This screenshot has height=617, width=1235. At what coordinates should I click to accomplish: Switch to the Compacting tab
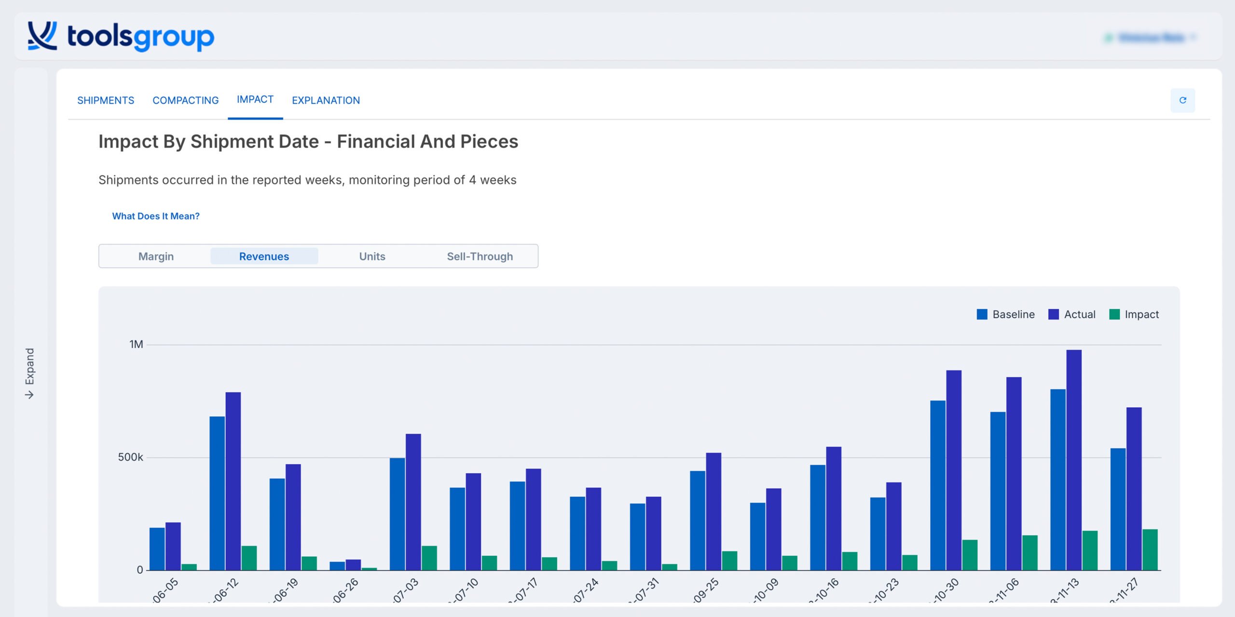pyautogui.click(x=186, y=100)
